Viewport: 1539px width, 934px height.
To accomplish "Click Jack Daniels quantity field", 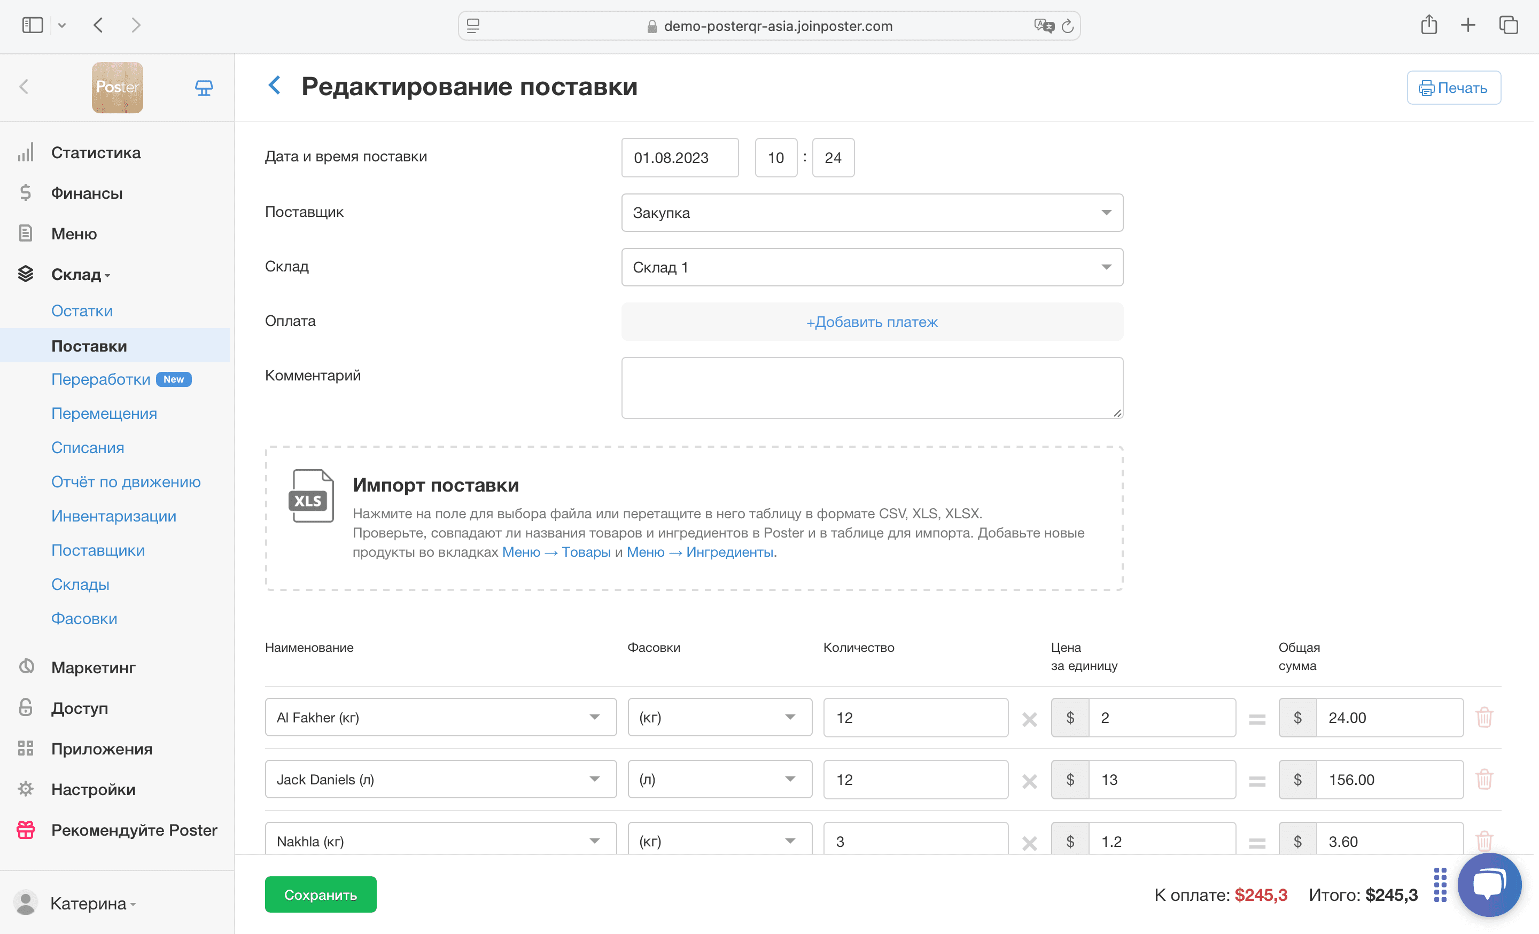I will pos(916,779).
